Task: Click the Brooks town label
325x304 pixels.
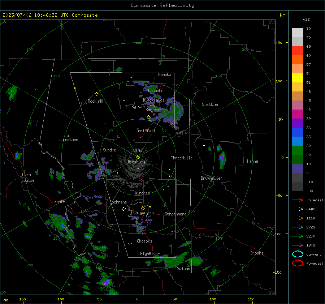Action: [257, 253]
